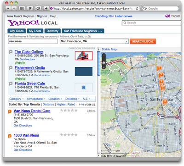Image resolution: width=184 pixels, height=166 pixels.
Task: Open the Van Ness Dental Care link
Action: (x=32, y=111)
